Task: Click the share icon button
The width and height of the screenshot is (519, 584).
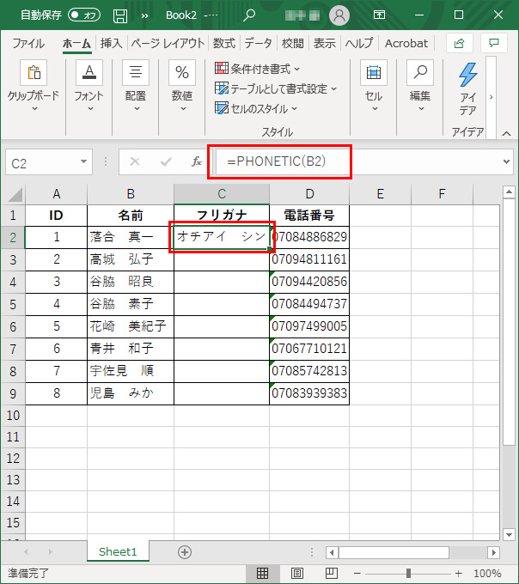Action: (x=460, y=44)
